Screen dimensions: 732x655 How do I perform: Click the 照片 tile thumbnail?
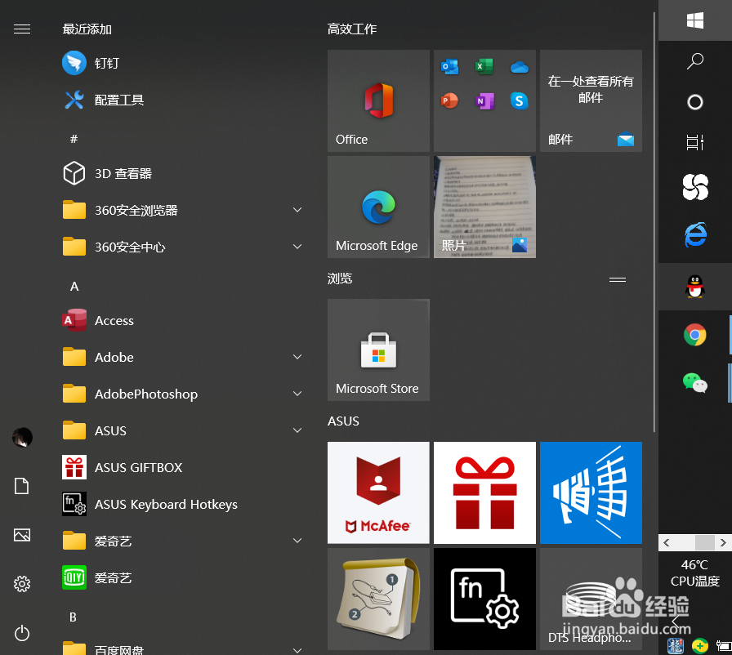484,207
